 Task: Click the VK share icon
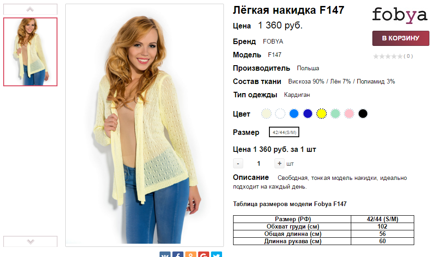pyautogui.click(x=165, y=254)
